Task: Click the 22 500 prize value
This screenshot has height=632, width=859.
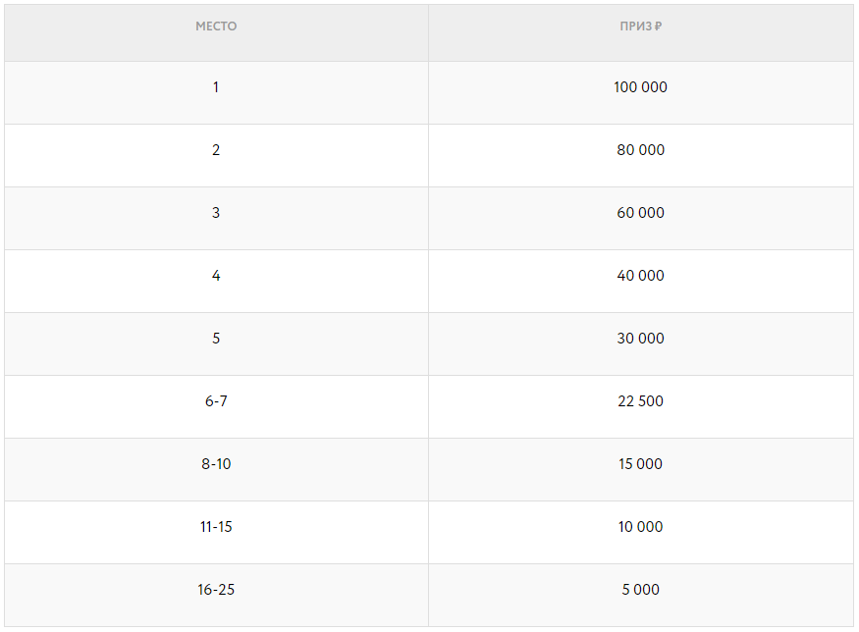Action: [640, 401]
